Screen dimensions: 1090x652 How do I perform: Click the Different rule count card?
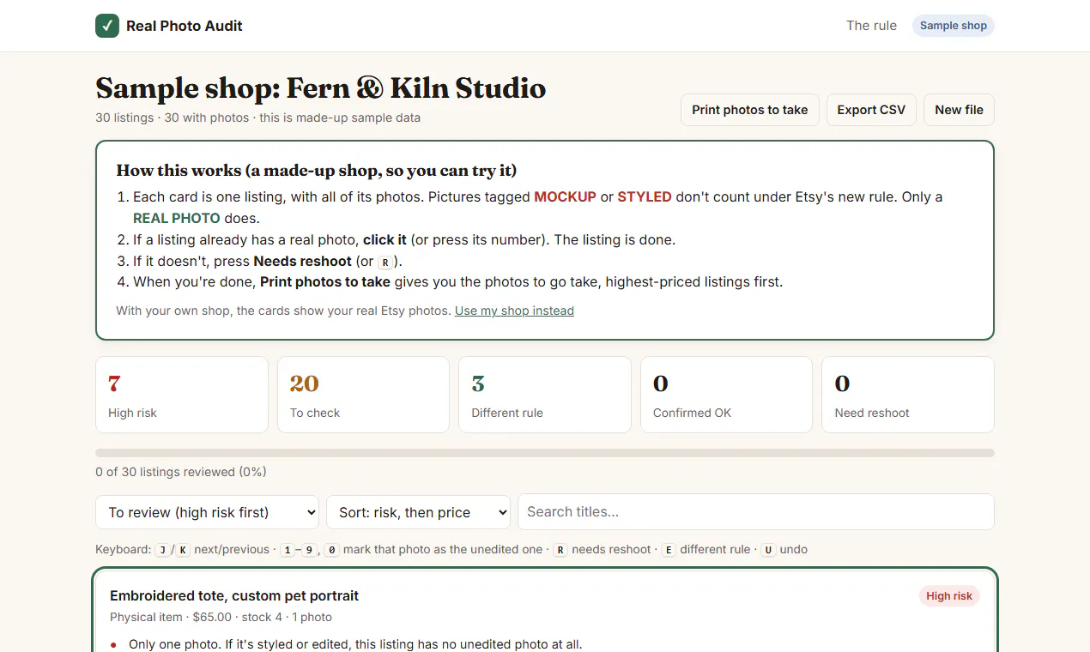point(545,395)
